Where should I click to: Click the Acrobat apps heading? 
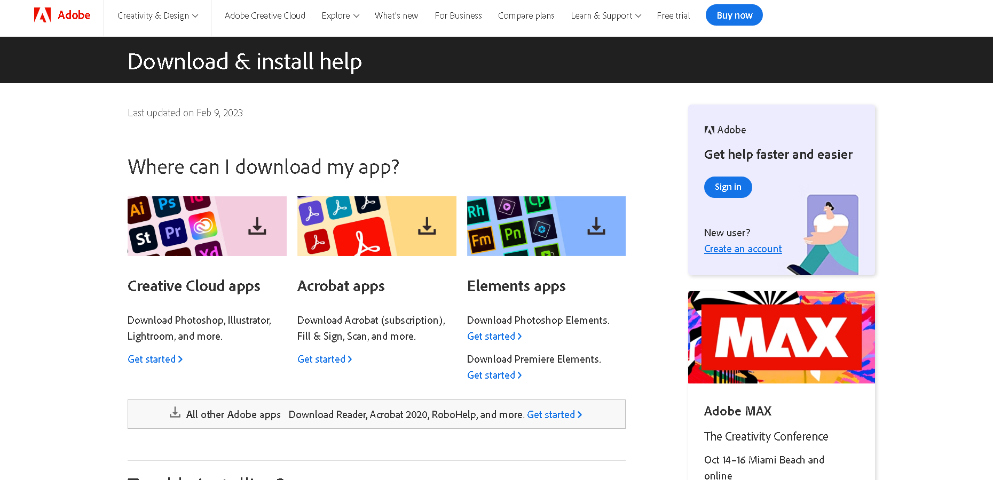pyautogui.click(x=341, y=286)
